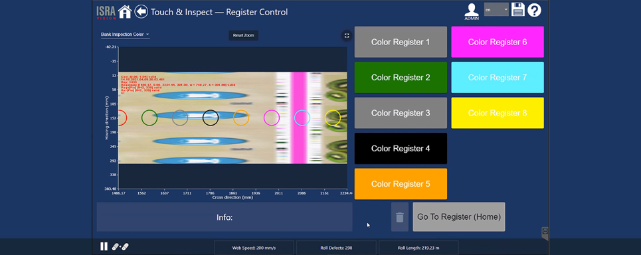Select the magenta Color Register 6
This screenshot has height=255, width=641.
click(x=498, y=42)
